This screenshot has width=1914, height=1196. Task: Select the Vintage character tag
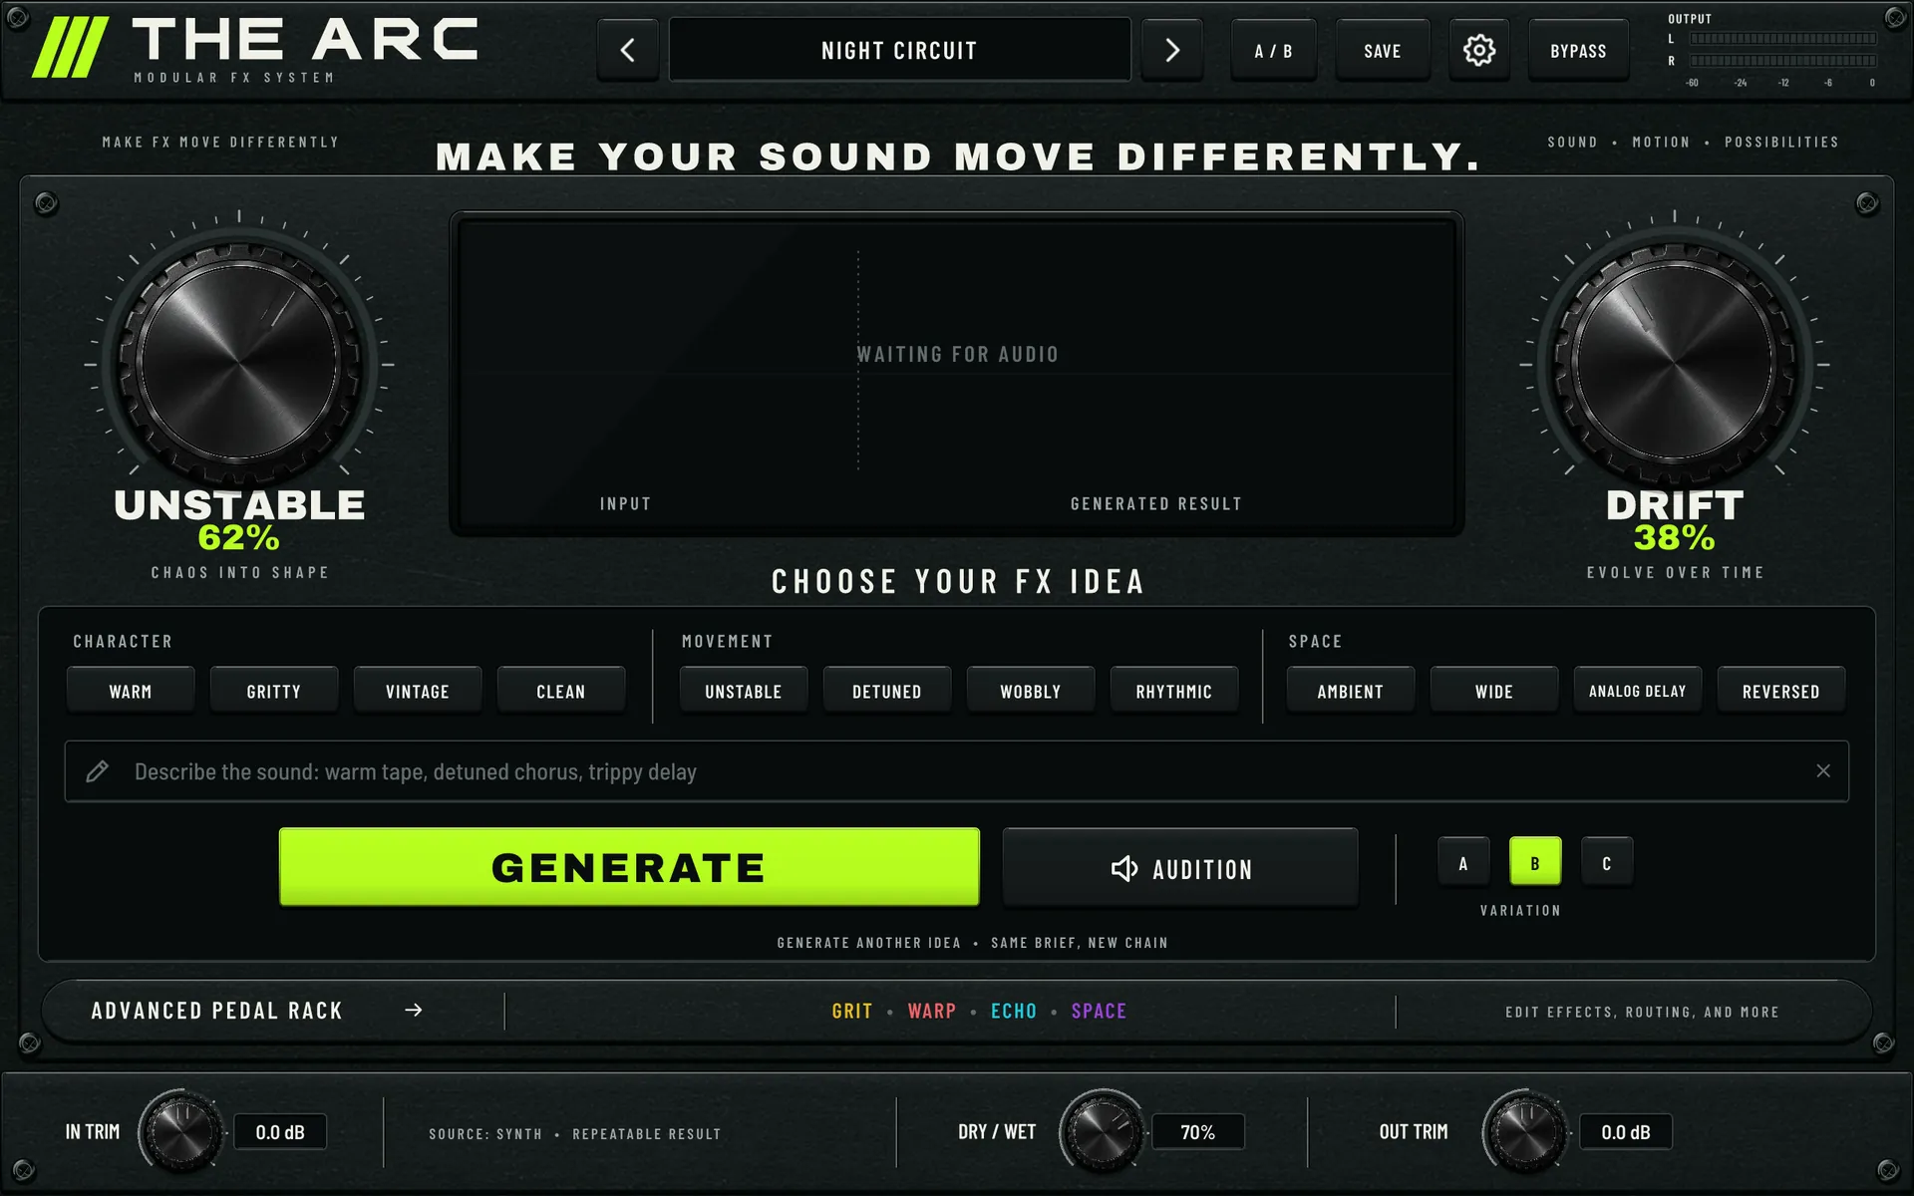(418, 691)
